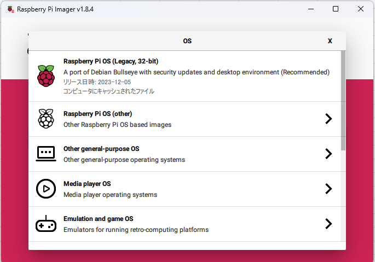Click the red Raspberry Pi logo icon

[46, 76]
